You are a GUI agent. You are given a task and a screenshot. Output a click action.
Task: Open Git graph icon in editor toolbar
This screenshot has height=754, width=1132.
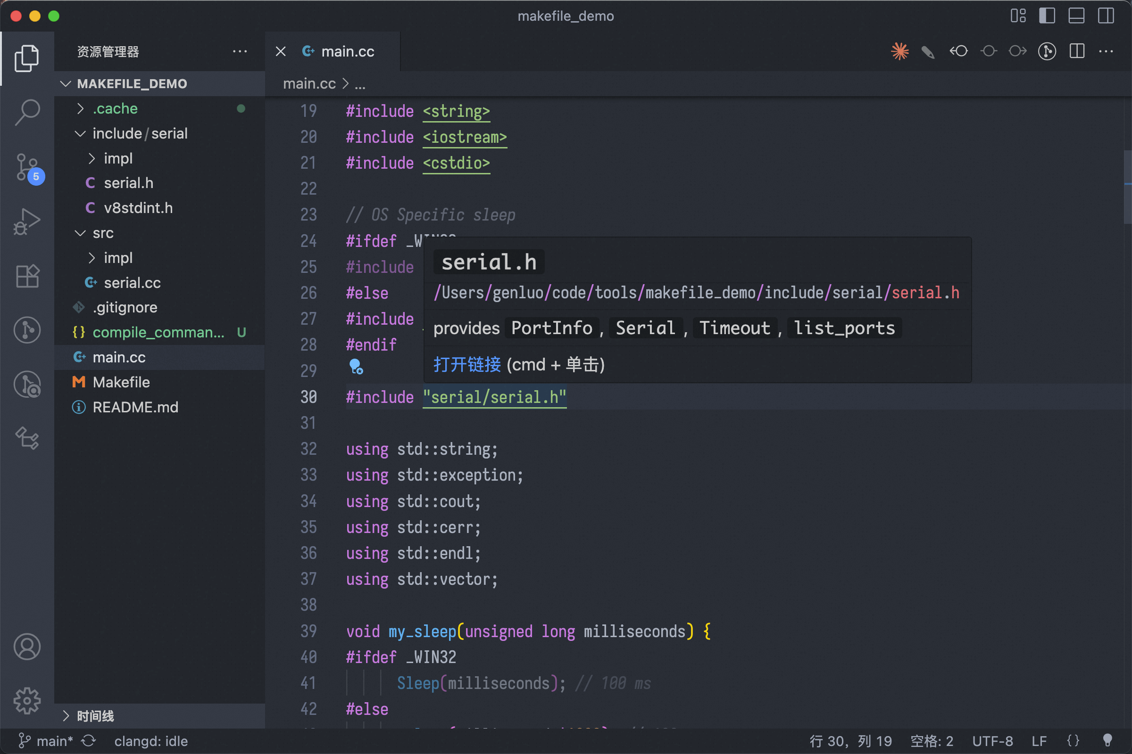[1047, 51]
